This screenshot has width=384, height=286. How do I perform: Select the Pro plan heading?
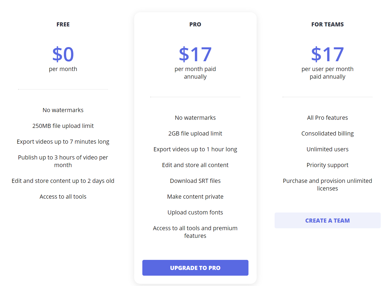click(195, 24)
